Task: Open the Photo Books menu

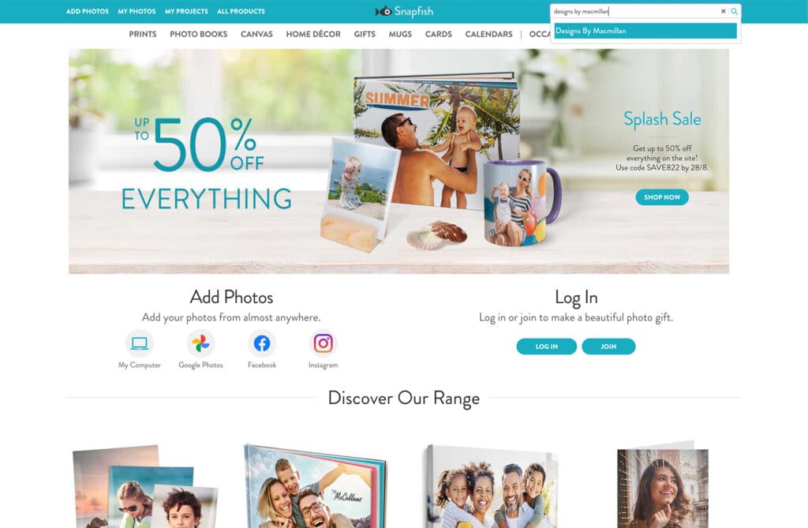Action: (198, 34)
